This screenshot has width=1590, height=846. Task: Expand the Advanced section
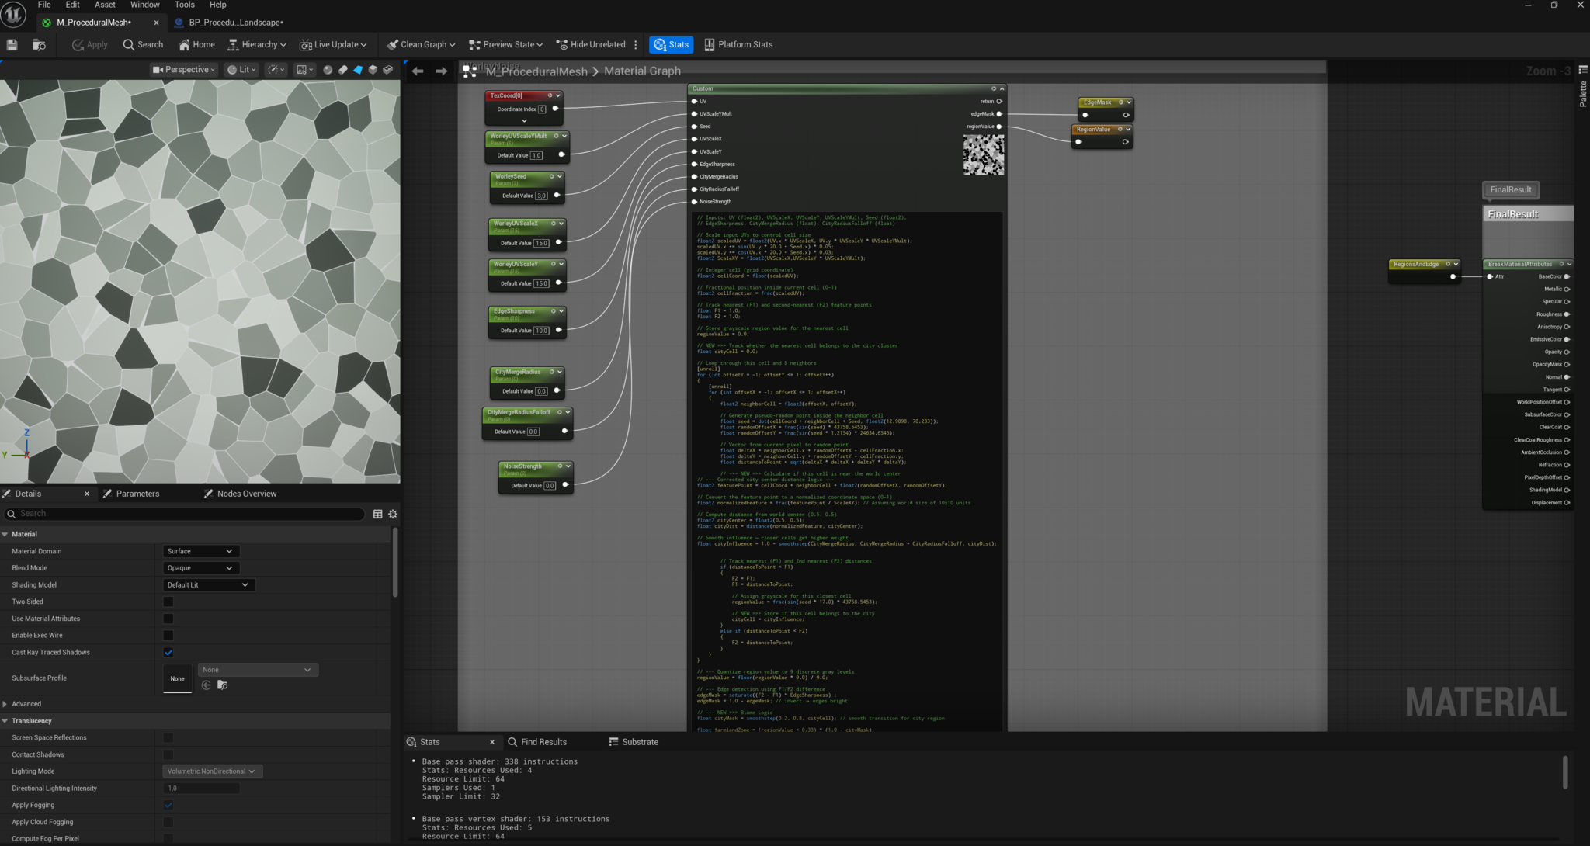(x=5, y=704)
